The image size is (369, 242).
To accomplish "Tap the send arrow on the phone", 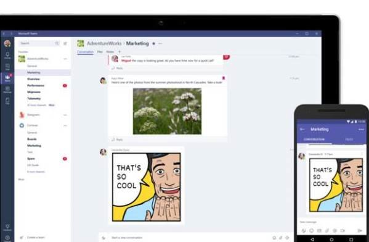I will 360,231.
